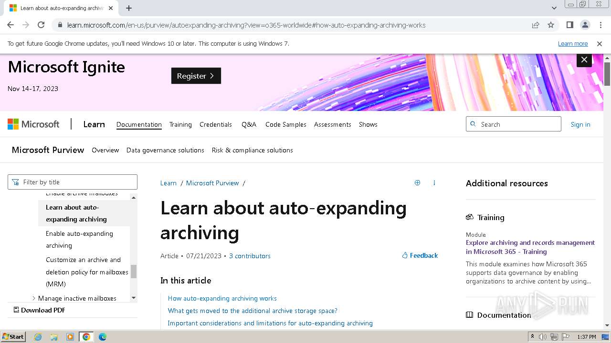This screenshot has height=343, width=611.
Task: Open the 3 contributors link
Action: click(x=250, y=256)
